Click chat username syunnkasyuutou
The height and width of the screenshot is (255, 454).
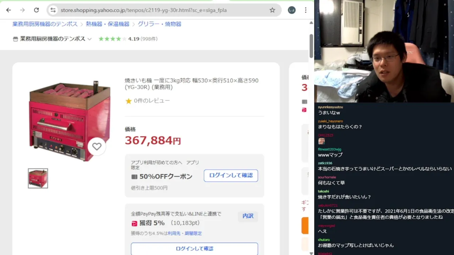330,107
